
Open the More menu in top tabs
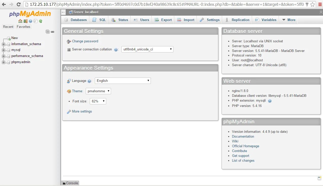point(289,20)
